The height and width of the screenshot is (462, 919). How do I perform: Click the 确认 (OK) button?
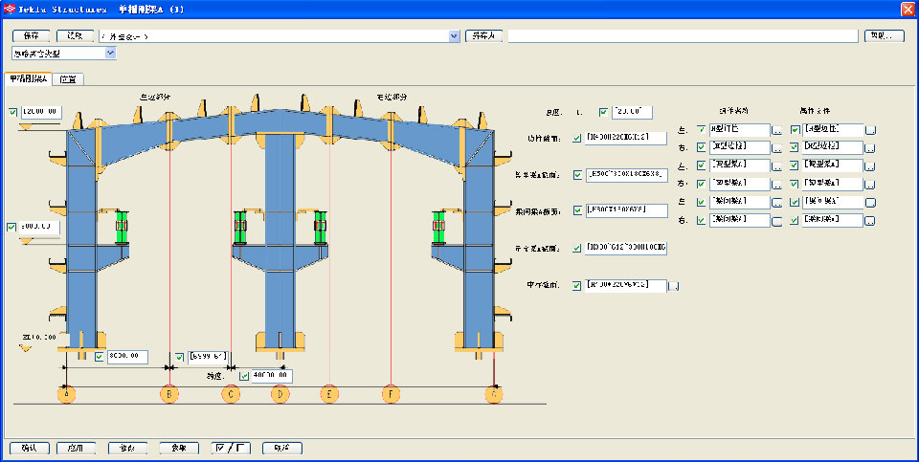[x=30, y=449]
